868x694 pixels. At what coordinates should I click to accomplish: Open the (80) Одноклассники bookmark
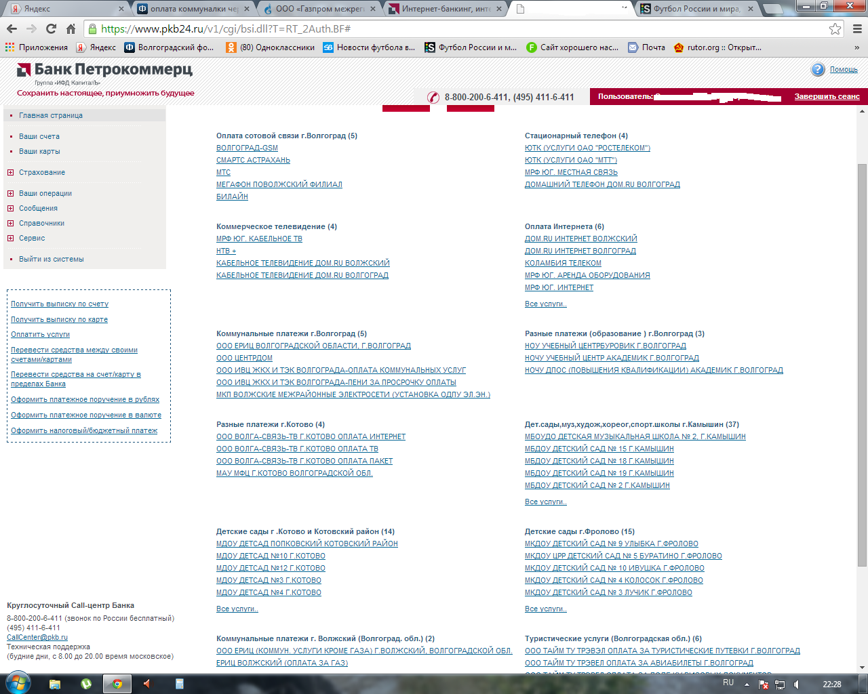pos(270,47)
